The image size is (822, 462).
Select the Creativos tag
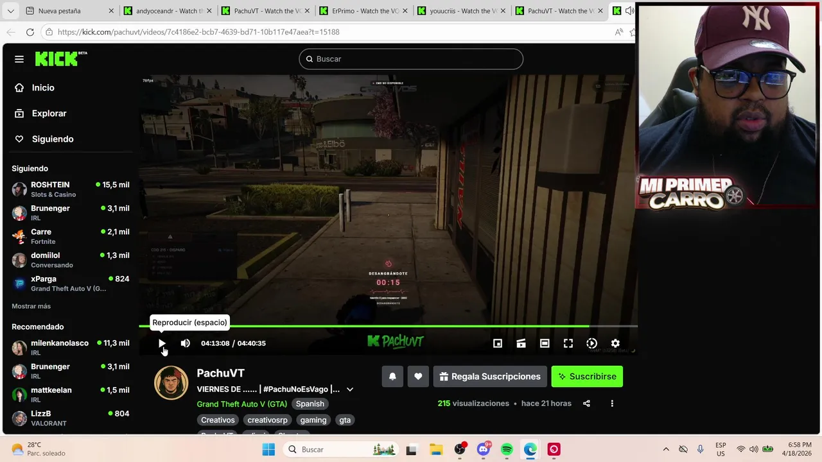[x=218, y=420]
